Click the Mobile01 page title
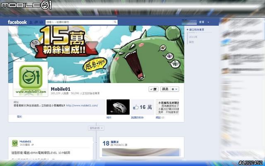This screenshot has width=265, height=166. [x=60, y=89]
